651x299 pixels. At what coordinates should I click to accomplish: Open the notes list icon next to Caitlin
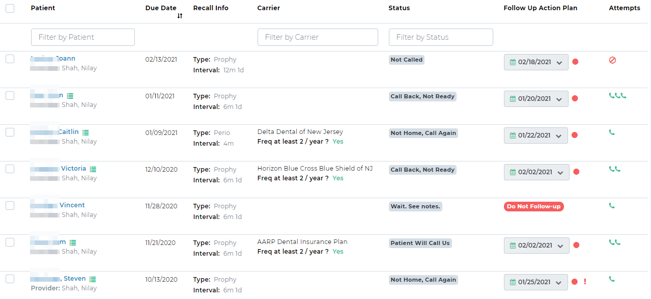pos(86,131)
